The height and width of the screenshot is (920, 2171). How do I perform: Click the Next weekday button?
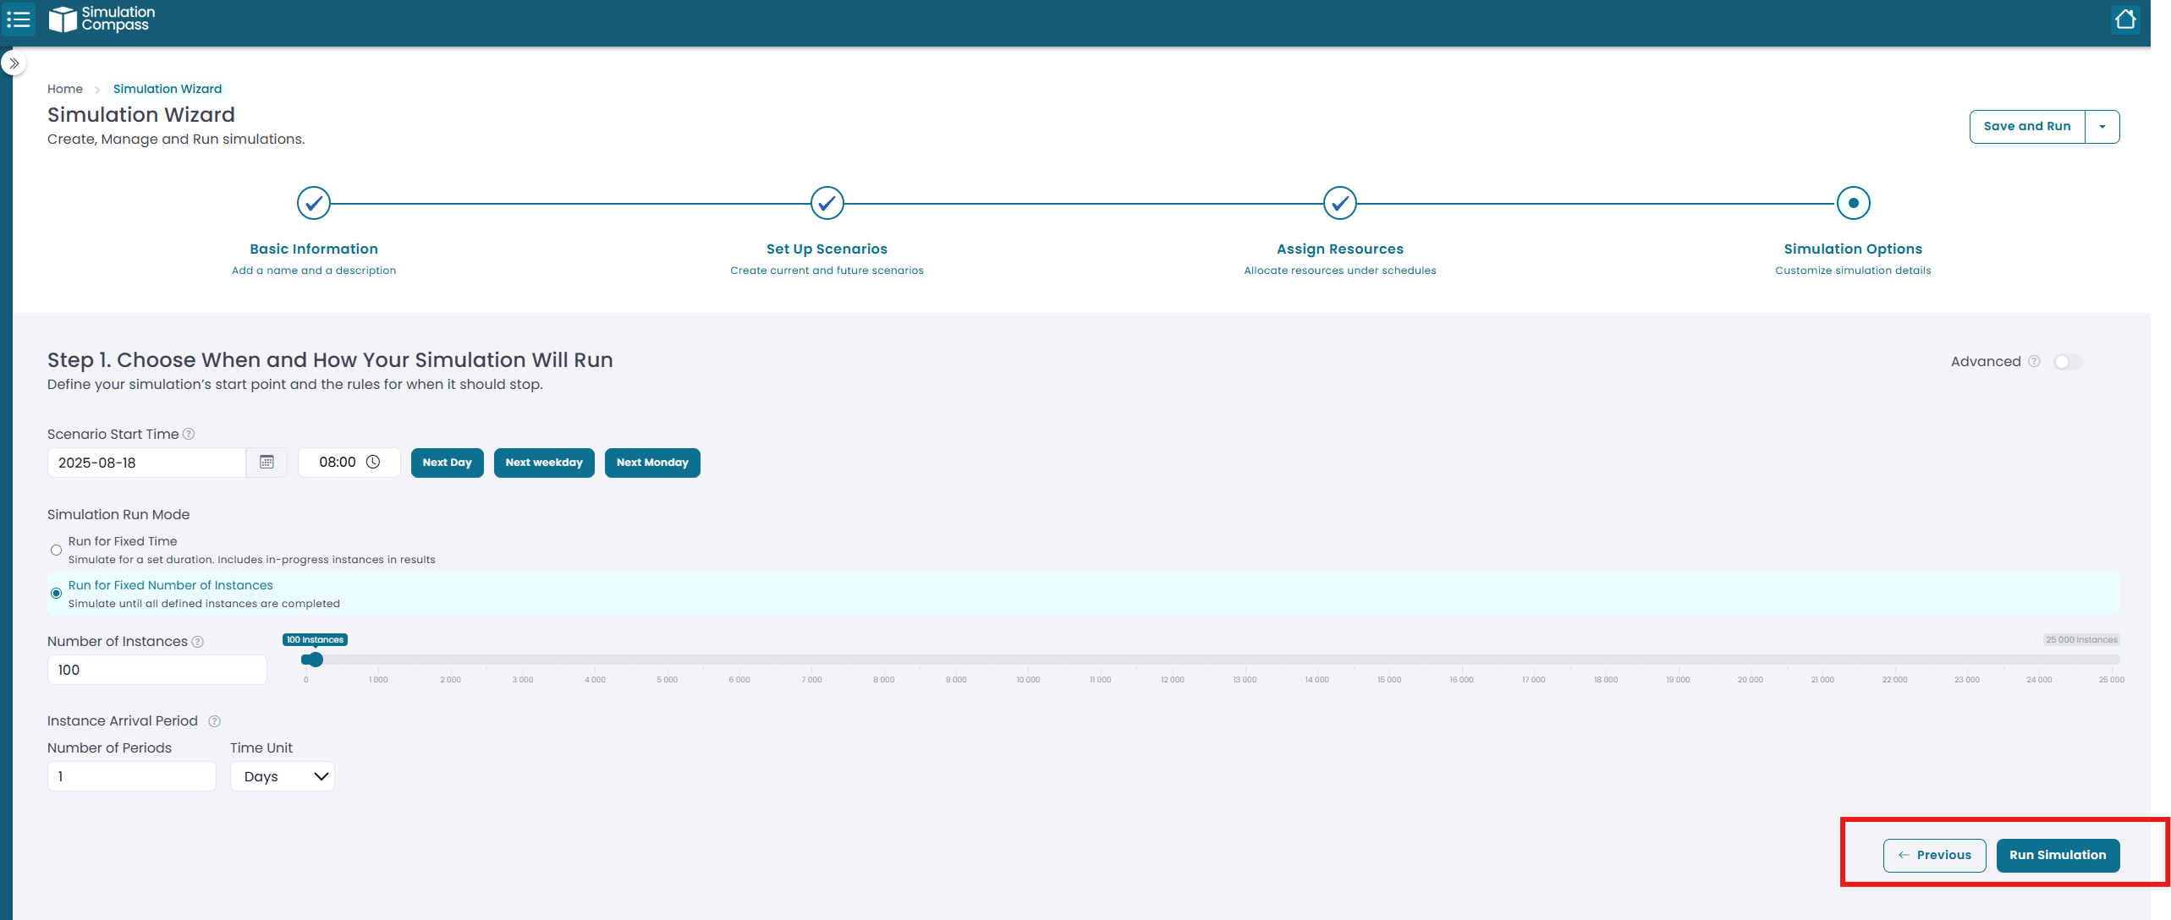click(544, 463)
